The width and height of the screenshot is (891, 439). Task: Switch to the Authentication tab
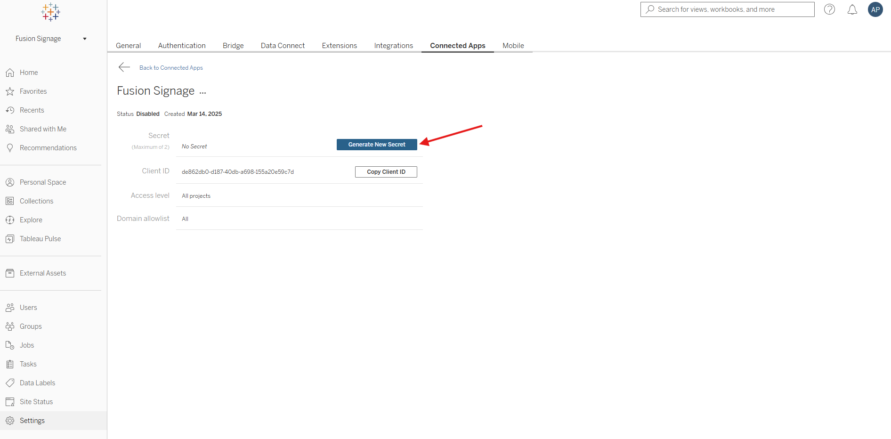pyautogui.click(x=182, y=46)
